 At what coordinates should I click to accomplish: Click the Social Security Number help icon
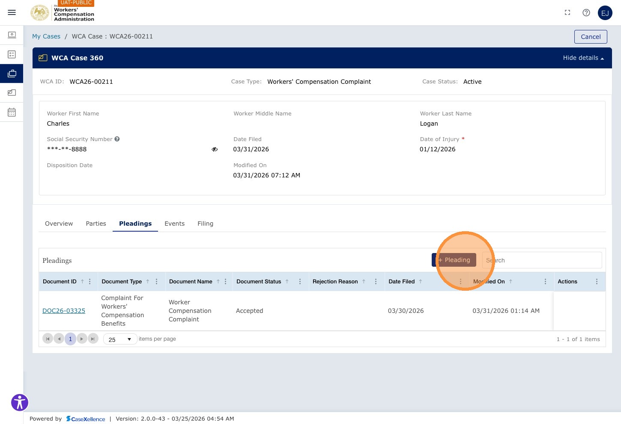[117, 139]
